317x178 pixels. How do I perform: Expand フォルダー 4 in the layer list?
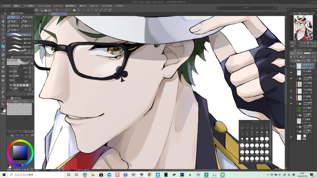click(298, 115)
